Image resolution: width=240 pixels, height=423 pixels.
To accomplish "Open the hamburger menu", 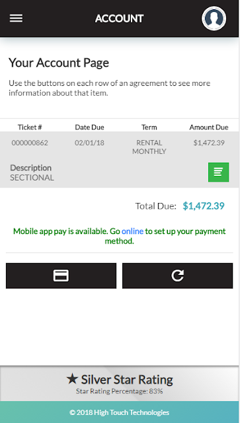I will (x=16, y=19).
